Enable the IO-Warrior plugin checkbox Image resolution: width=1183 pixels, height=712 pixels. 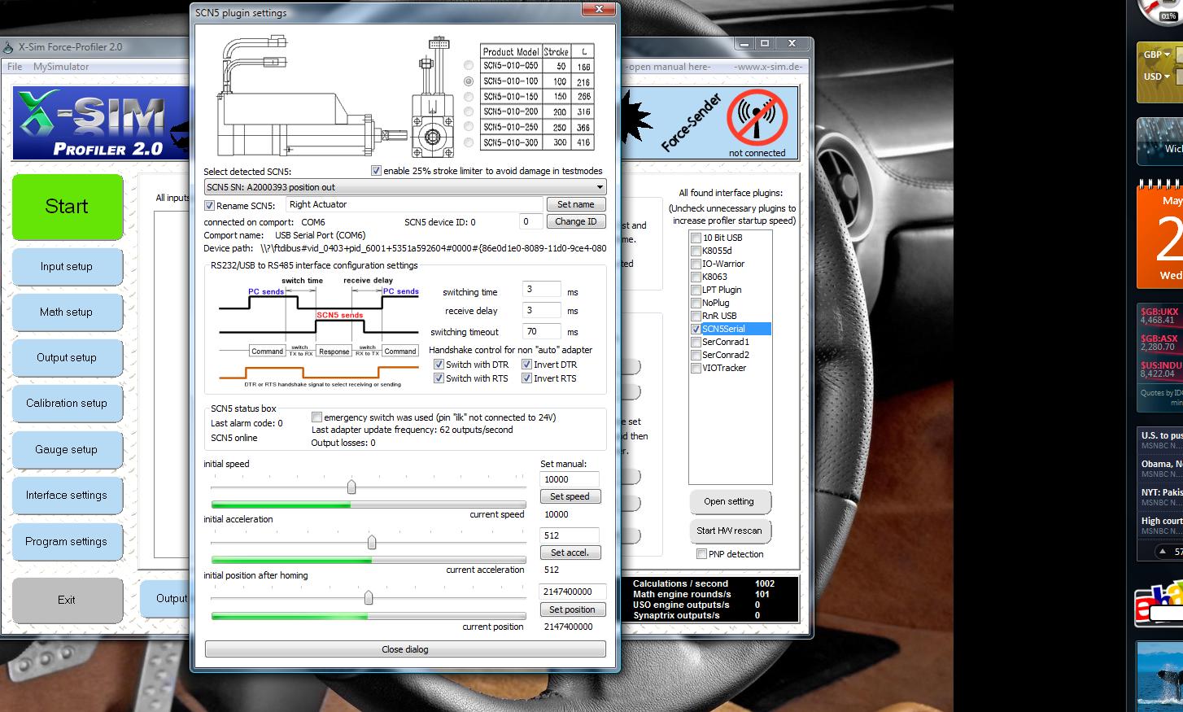(696, 264)
